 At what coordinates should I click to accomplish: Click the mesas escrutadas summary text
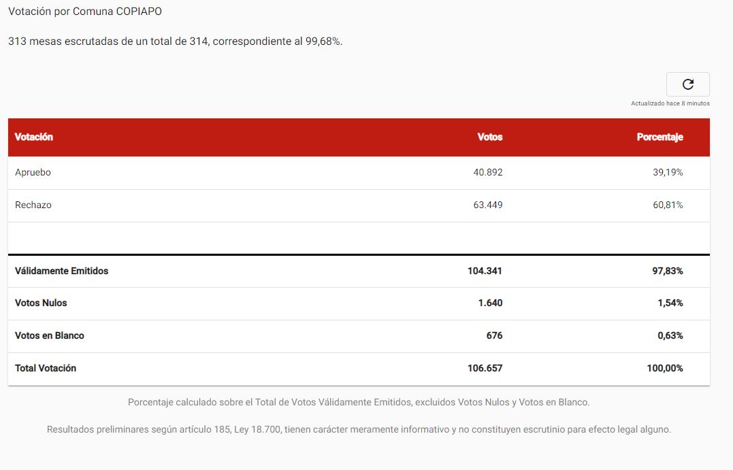176,41
